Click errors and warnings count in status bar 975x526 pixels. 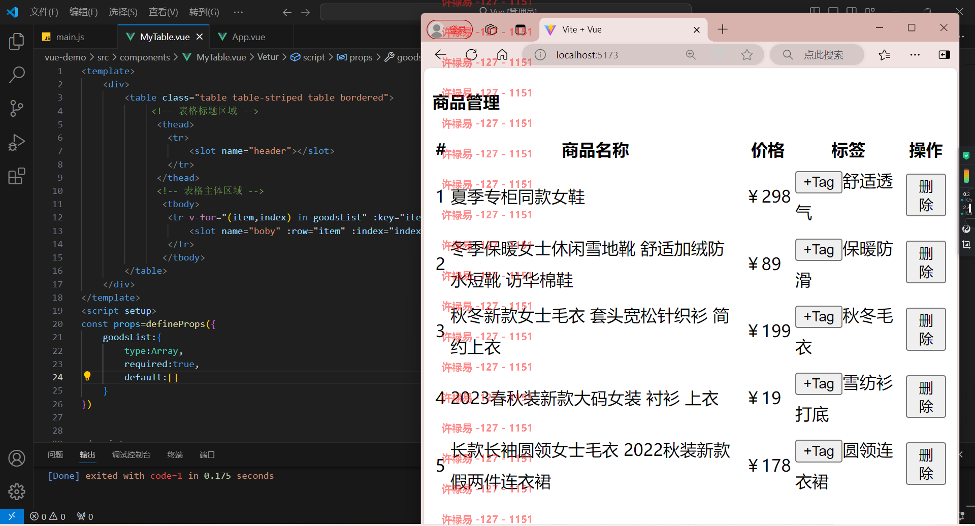[48, 516]
